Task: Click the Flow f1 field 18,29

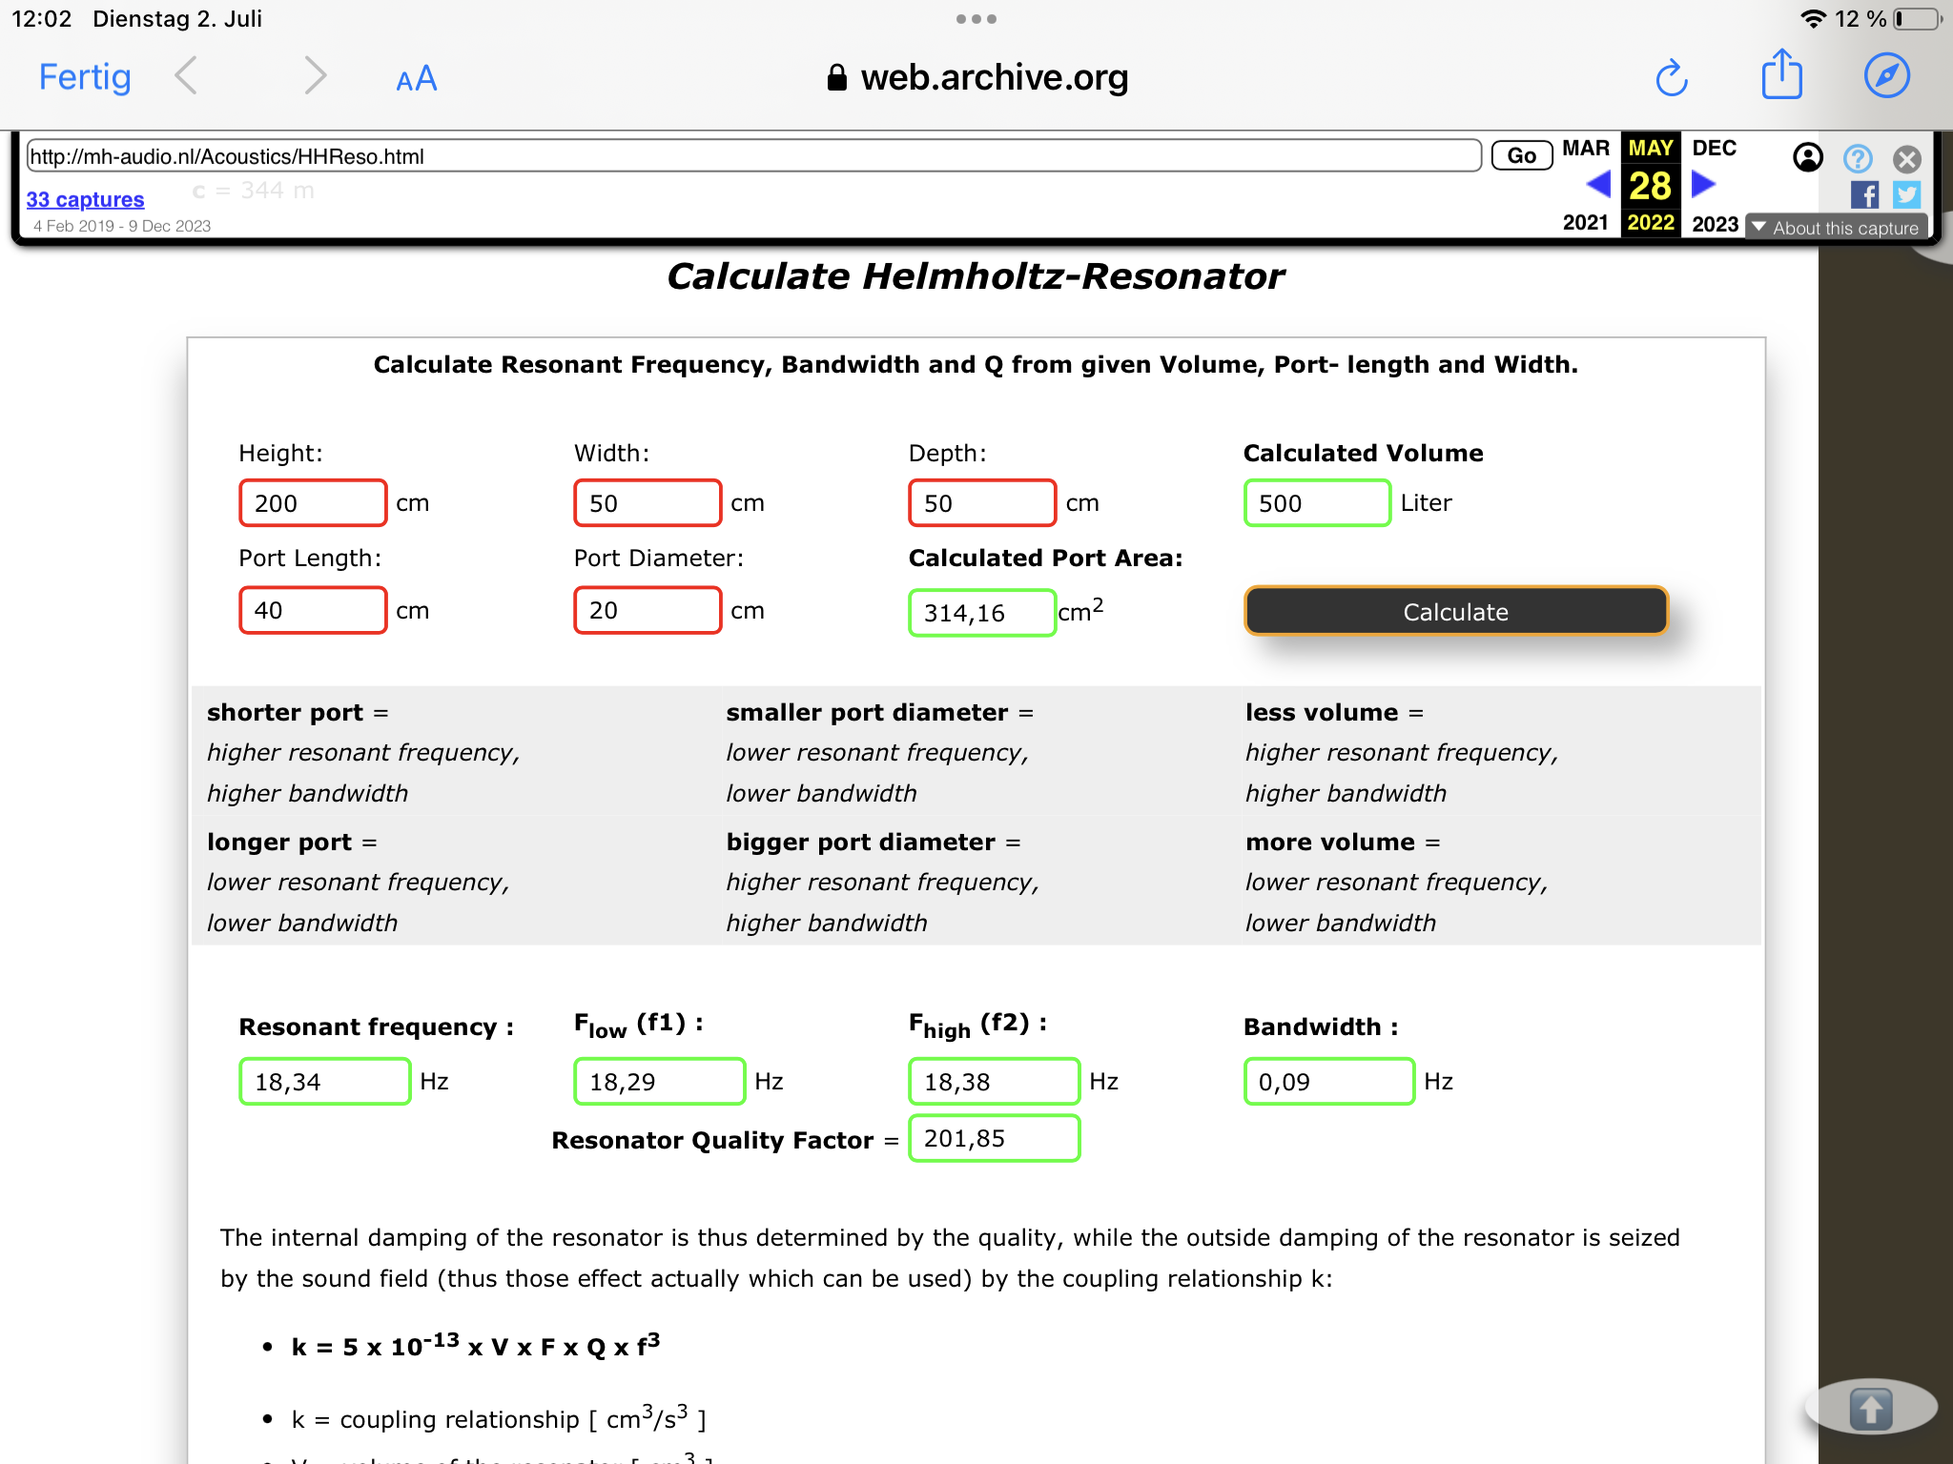Action: [660, 1082]
